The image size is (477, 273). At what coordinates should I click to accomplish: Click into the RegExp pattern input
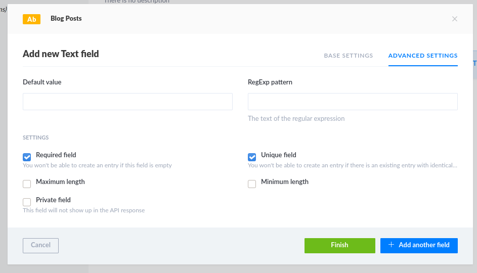[x=353, y=102]
